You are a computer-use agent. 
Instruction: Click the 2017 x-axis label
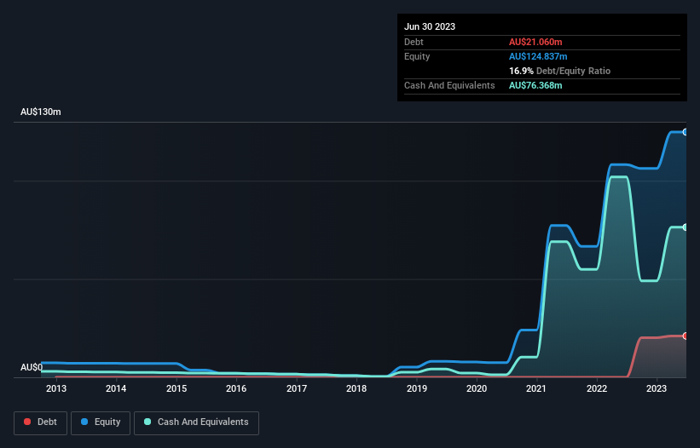point(297,388)
